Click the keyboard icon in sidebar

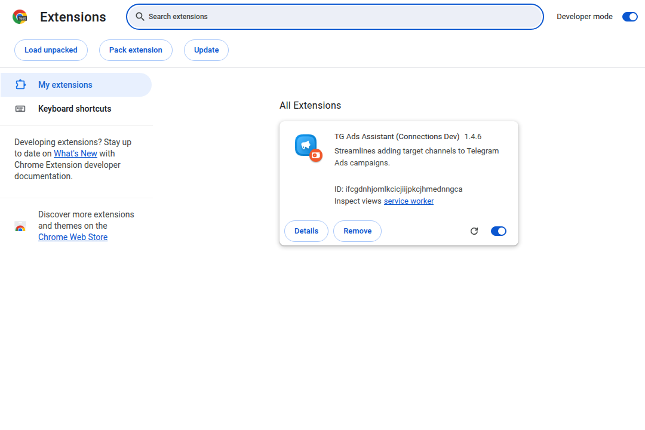pos(20,109)
